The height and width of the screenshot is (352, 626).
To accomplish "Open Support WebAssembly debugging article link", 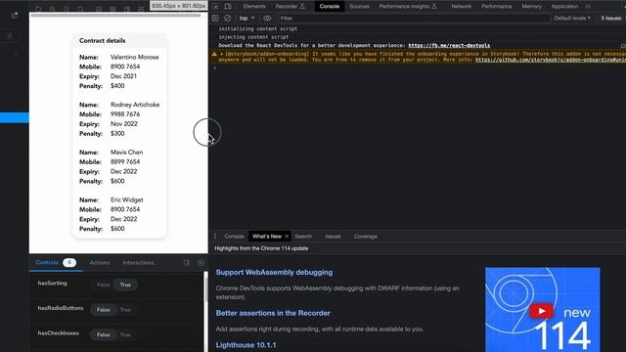I will (x=274, y=272).
